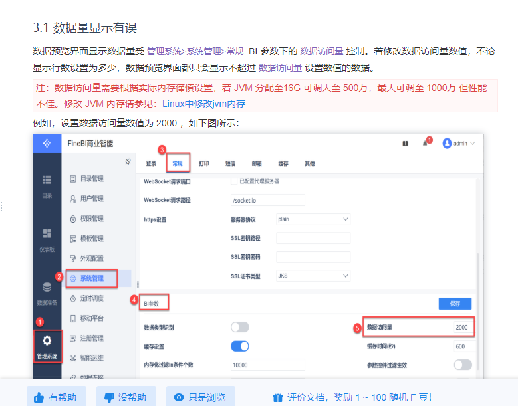Expand the admin account dropdown arrow

tap(472, 144)
